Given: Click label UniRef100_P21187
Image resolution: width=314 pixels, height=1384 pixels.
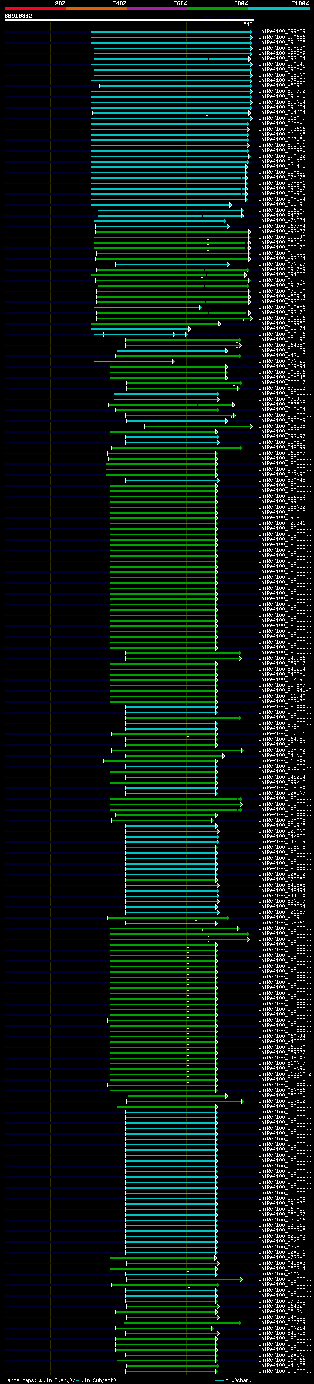Looking at the screenshot, I should pos(282,912).
